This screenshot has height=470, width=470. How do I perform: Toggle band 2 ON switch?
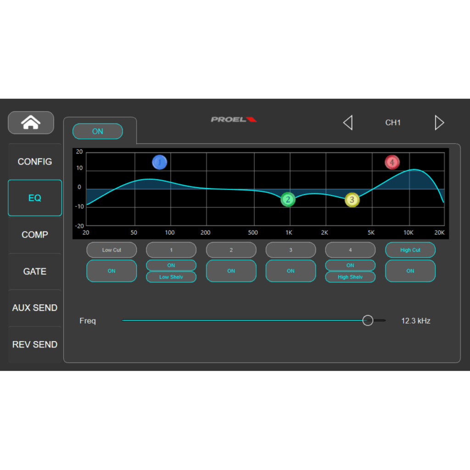[x=231, y=271]
